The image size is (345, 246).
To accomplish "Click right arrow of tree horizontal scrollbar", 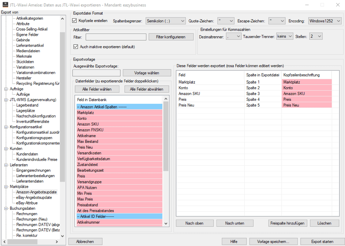I will (57, 242).
